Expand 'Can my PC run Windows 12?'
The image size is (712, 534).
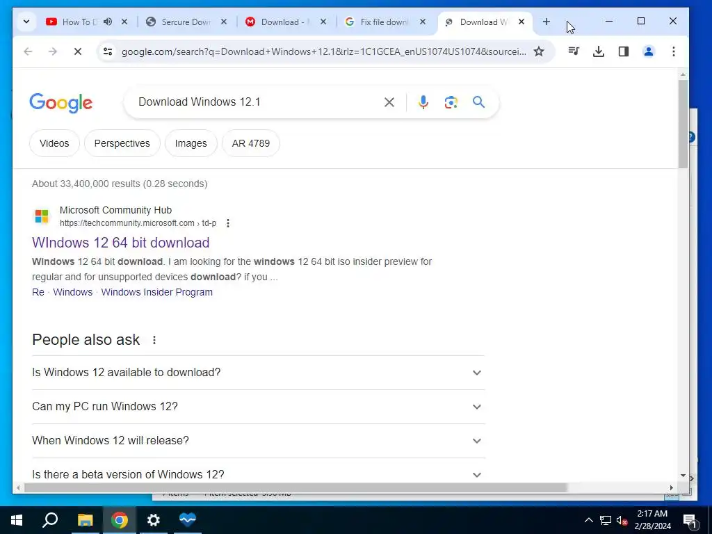(259, 406)
